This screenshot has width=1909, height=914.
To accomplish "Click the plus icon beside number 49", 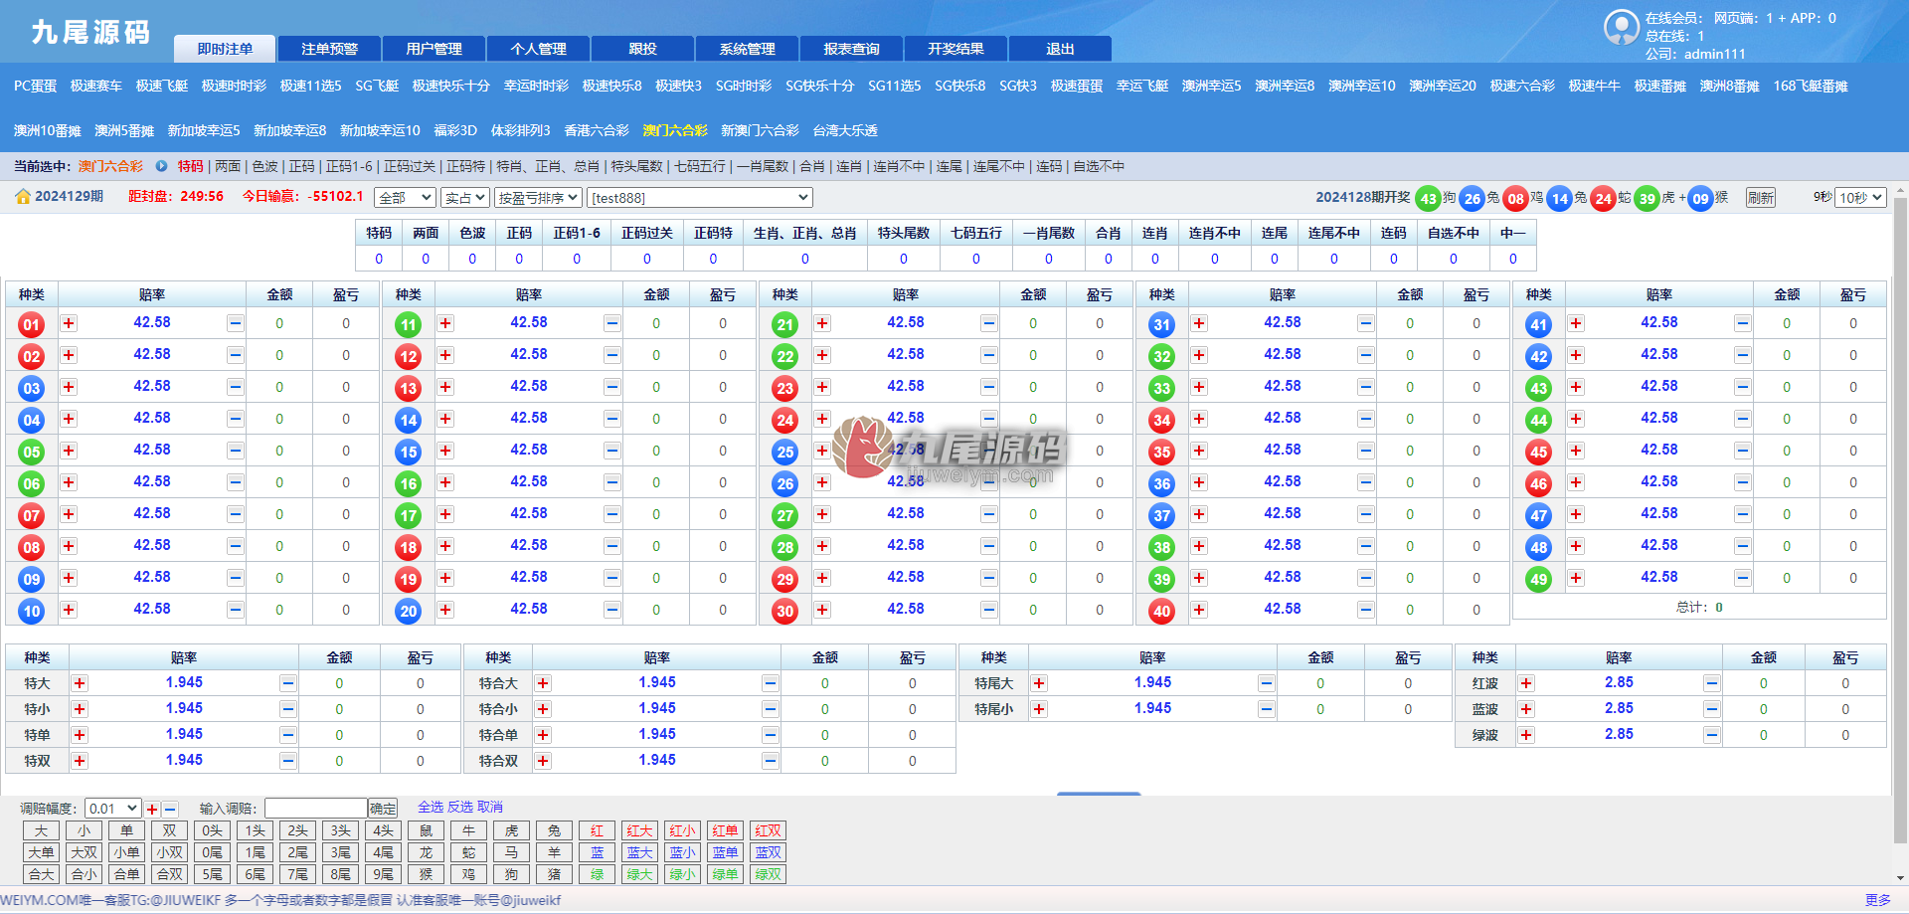I will [1576, 578].
